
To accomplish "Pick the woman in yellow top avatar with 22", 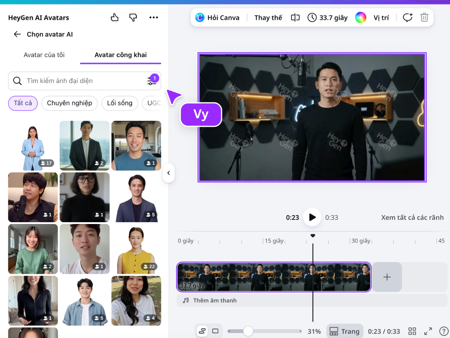I will point(136,249).
